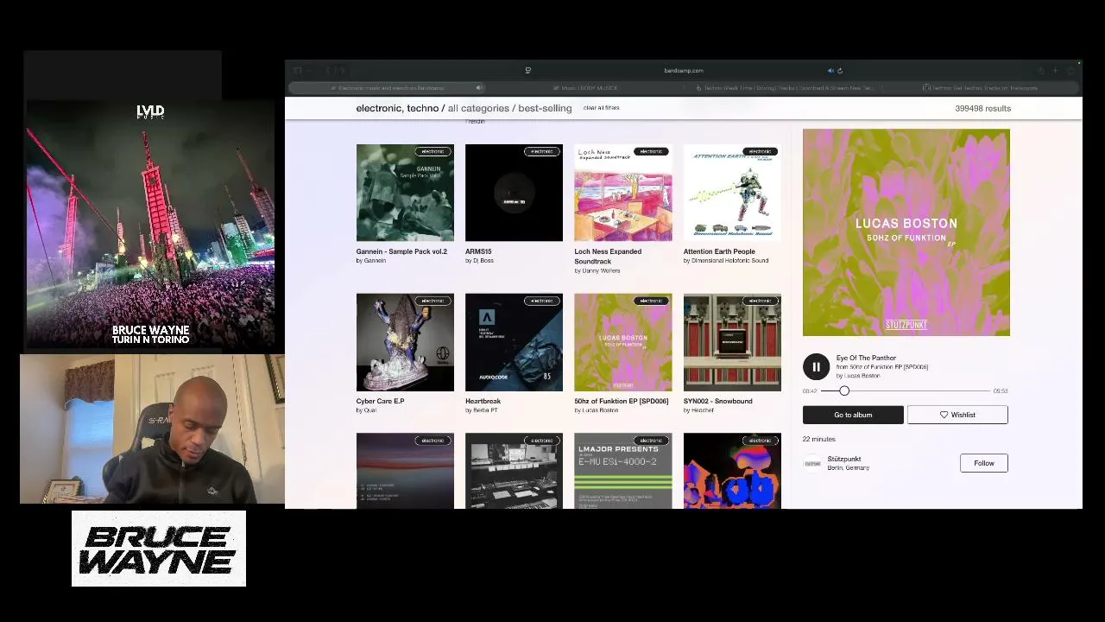Click the Go to album button

[x=853, y=415]
